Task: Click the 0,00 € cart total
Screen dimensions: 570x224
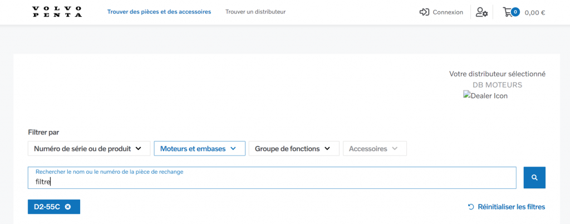Action: [534, 12]
